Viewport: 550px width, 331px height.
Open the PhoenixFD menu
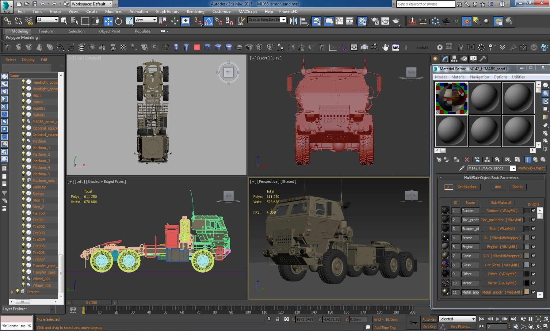tap(288, 11)
